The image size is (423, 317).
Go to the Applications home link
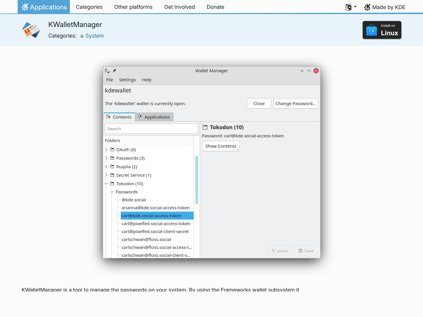click(44, 7)
